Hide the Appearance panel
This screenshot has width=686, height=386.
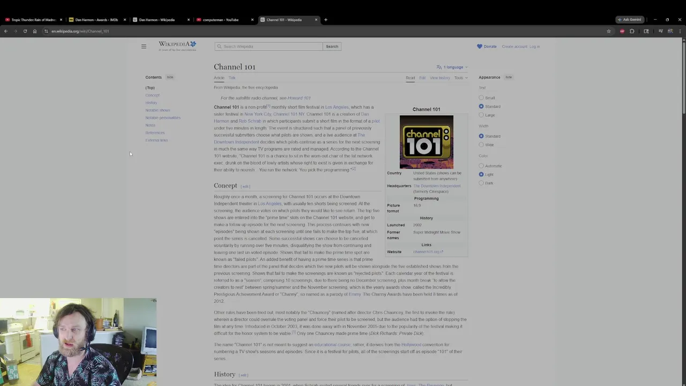(x=509, y=77)
